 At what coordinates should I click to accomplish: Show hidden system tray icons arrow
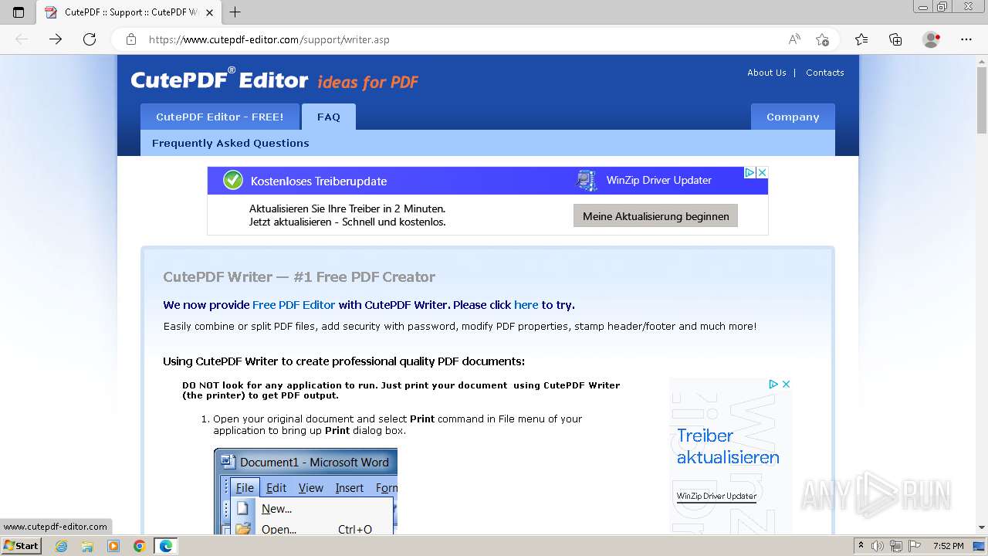coord(861,546)
